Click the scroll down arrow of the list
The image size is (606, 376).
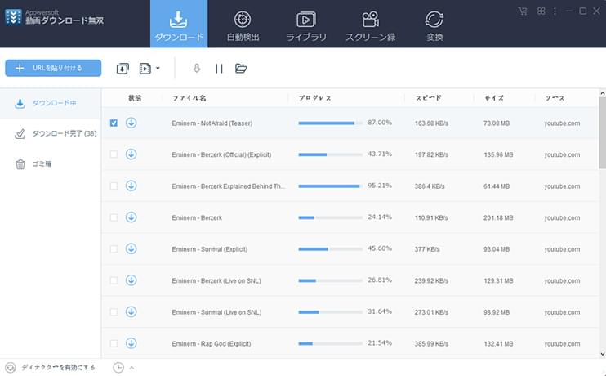tap(602, 354)
